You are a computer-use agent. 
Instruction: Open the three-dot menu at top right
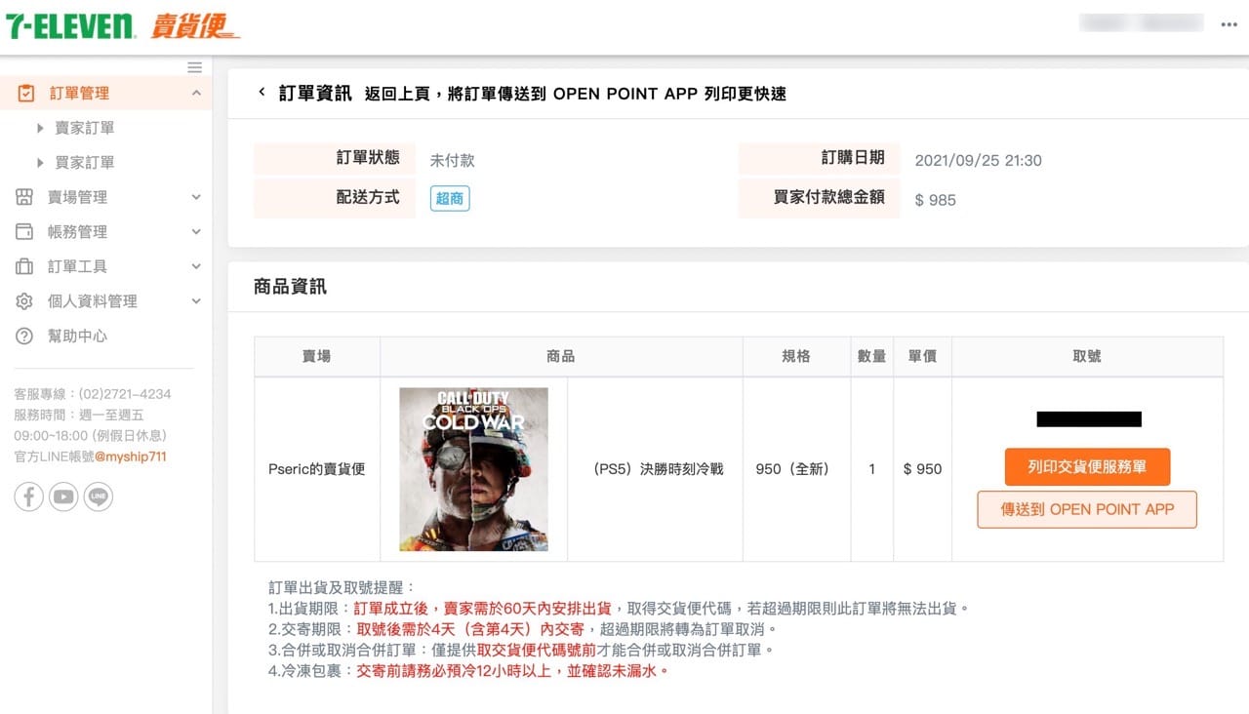[x=1229, y=24]
